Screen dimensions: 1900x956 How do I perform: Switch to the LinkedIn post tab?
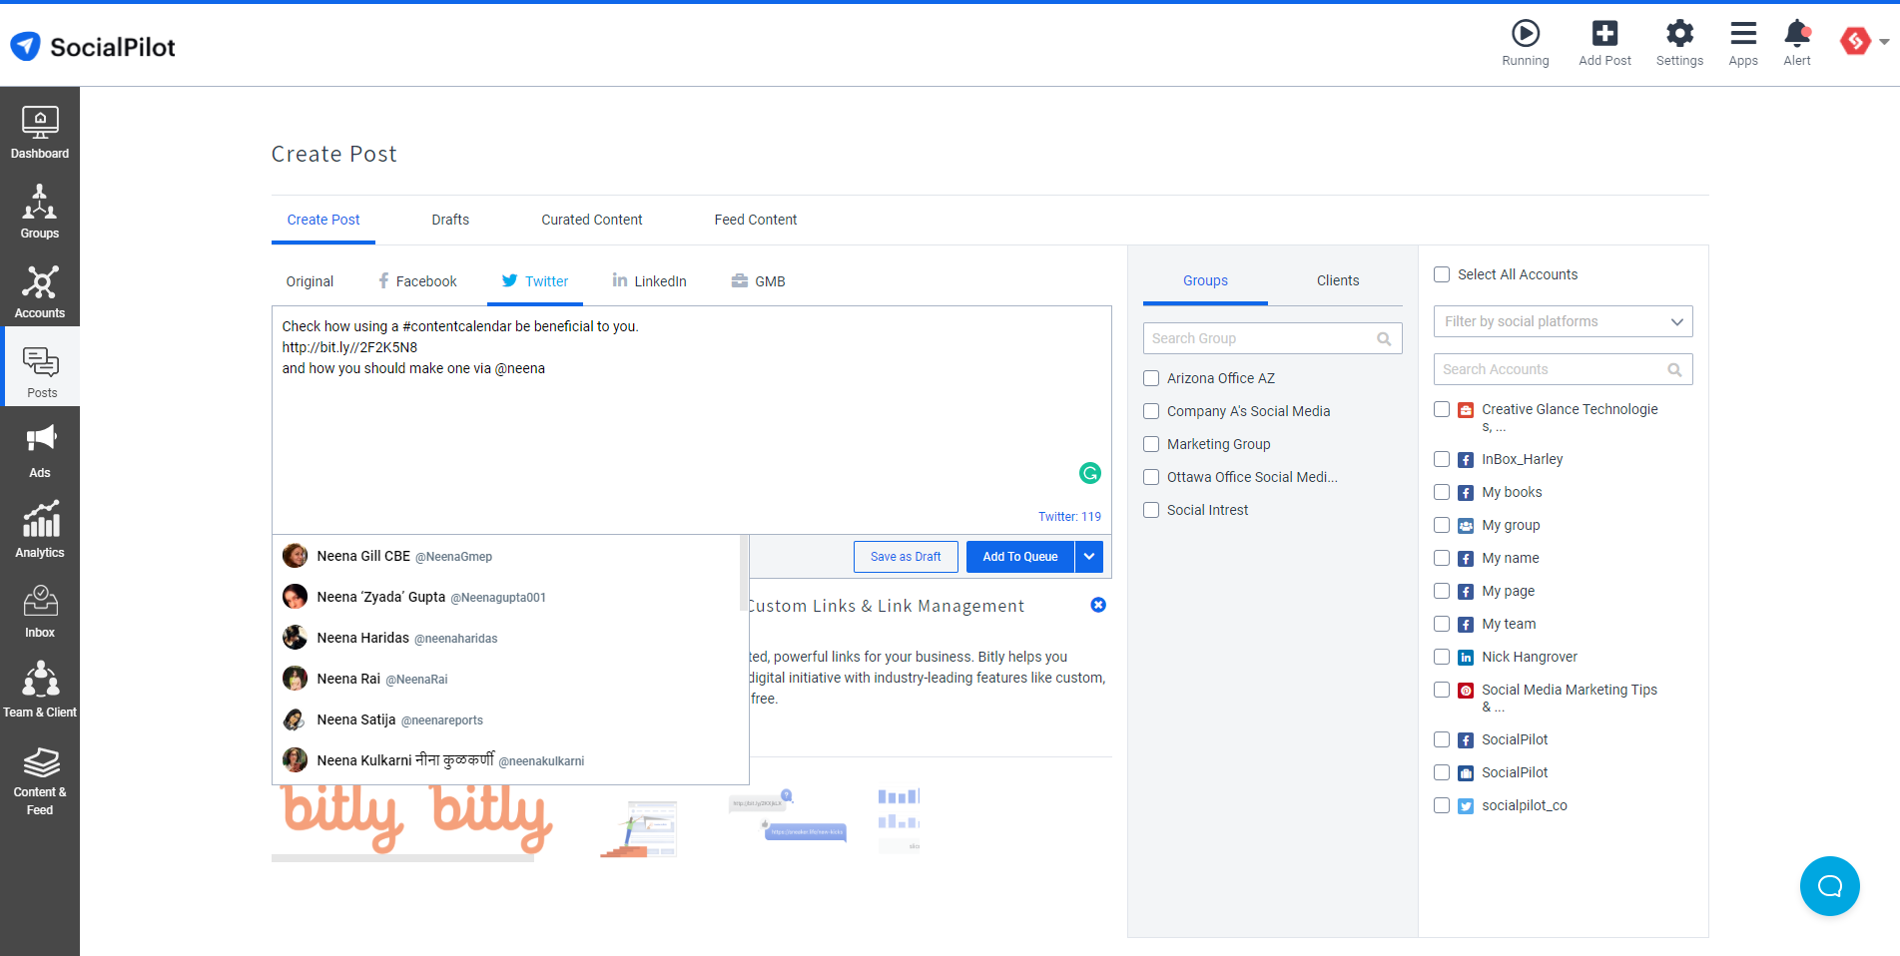point(650,280)
